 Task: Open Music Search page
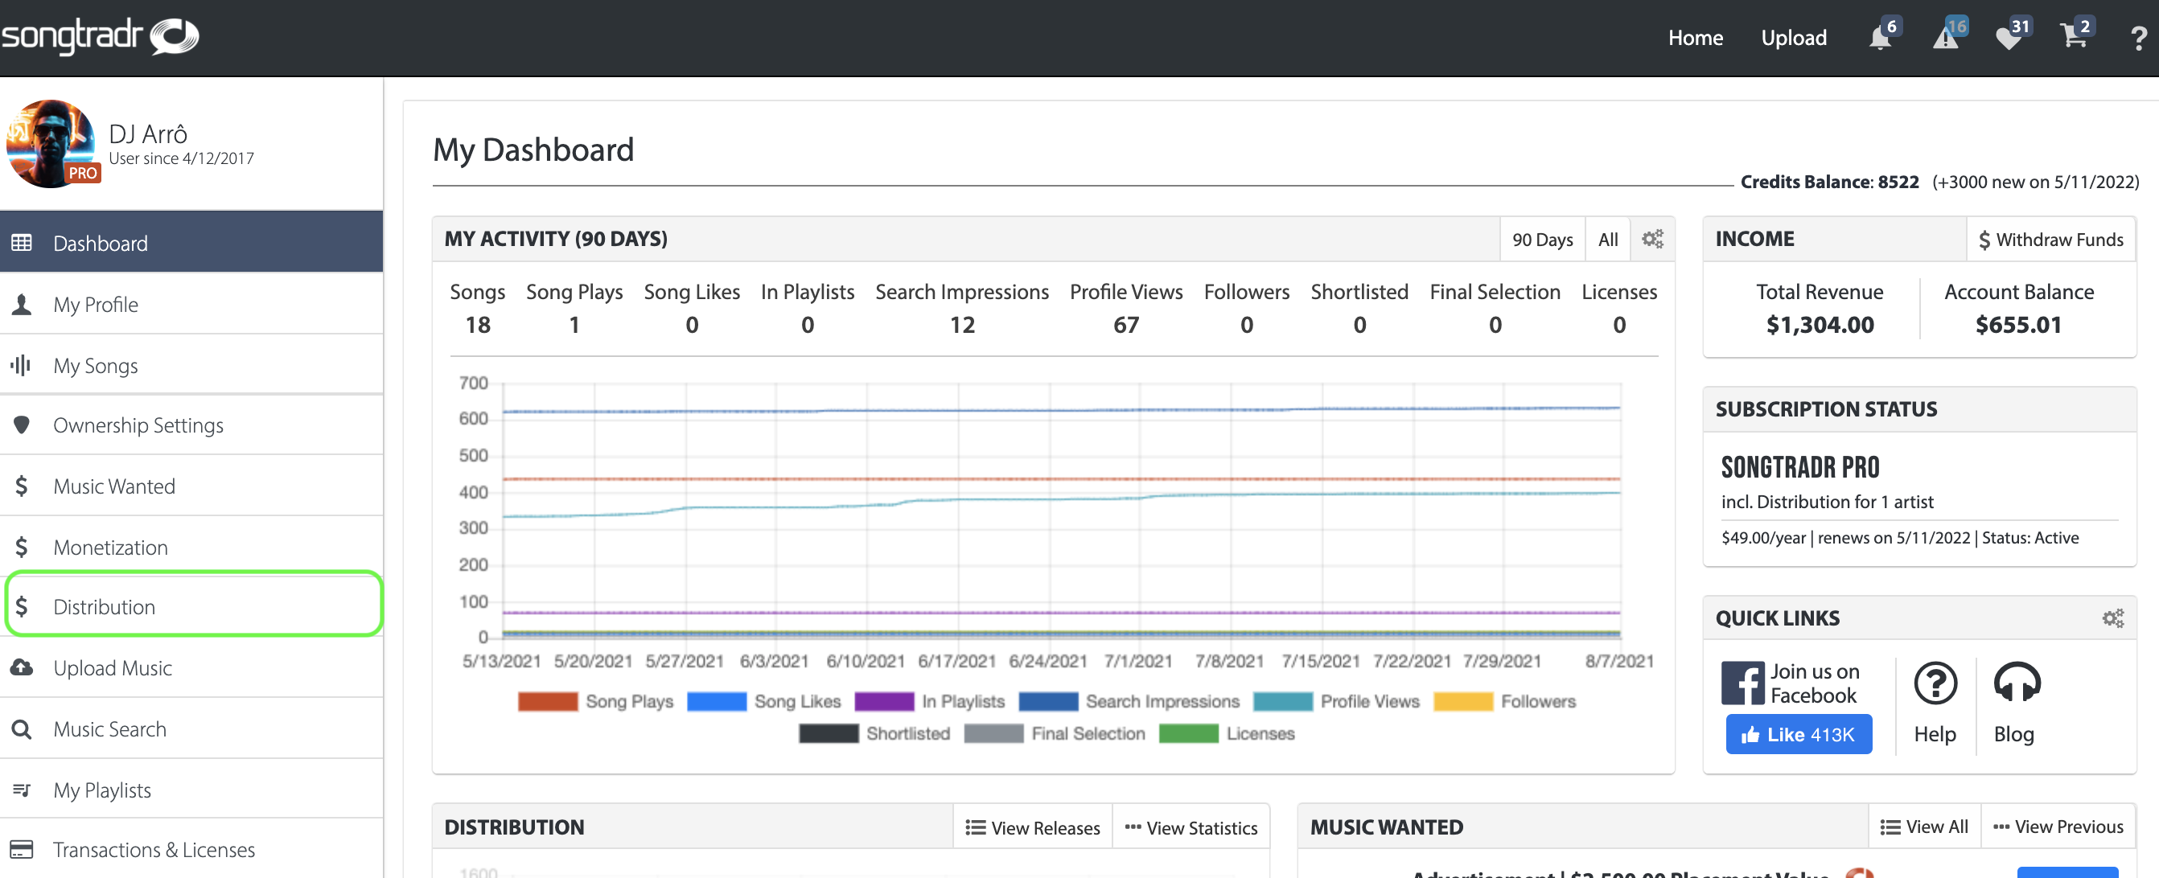(x=192, y=729)
